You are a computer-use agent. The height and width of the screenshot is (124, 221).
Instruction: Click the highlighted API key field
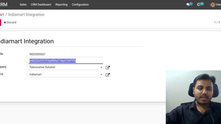(66, 61)
